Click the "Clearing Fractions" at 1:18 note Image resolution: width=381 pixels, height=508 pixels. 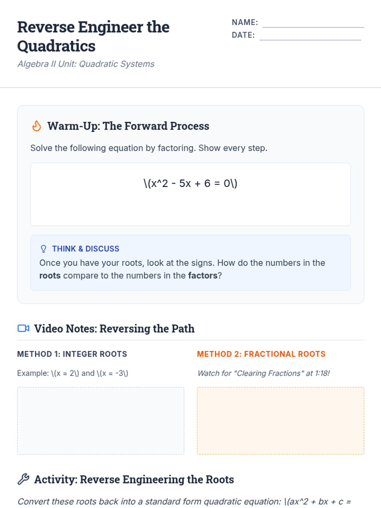(264, 373)
